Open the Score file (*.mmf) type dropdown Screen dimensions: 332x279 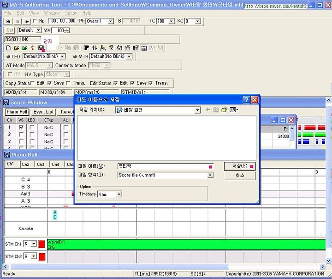click(210, 175)
